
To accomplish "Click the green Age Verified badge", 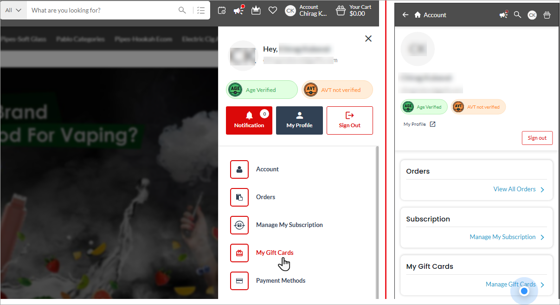I will pos(262,90).
